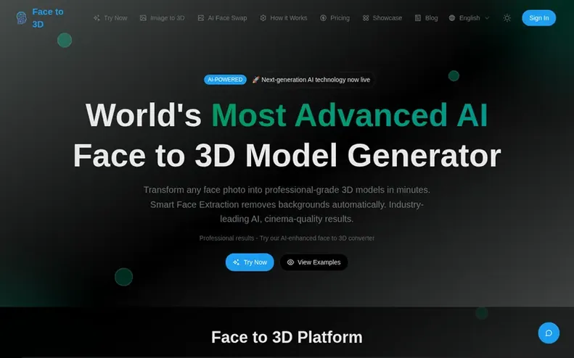The width and height of the screenshot is (574, 358).
Task: Click the Sign In button
Action: click(x=539, y=18)
